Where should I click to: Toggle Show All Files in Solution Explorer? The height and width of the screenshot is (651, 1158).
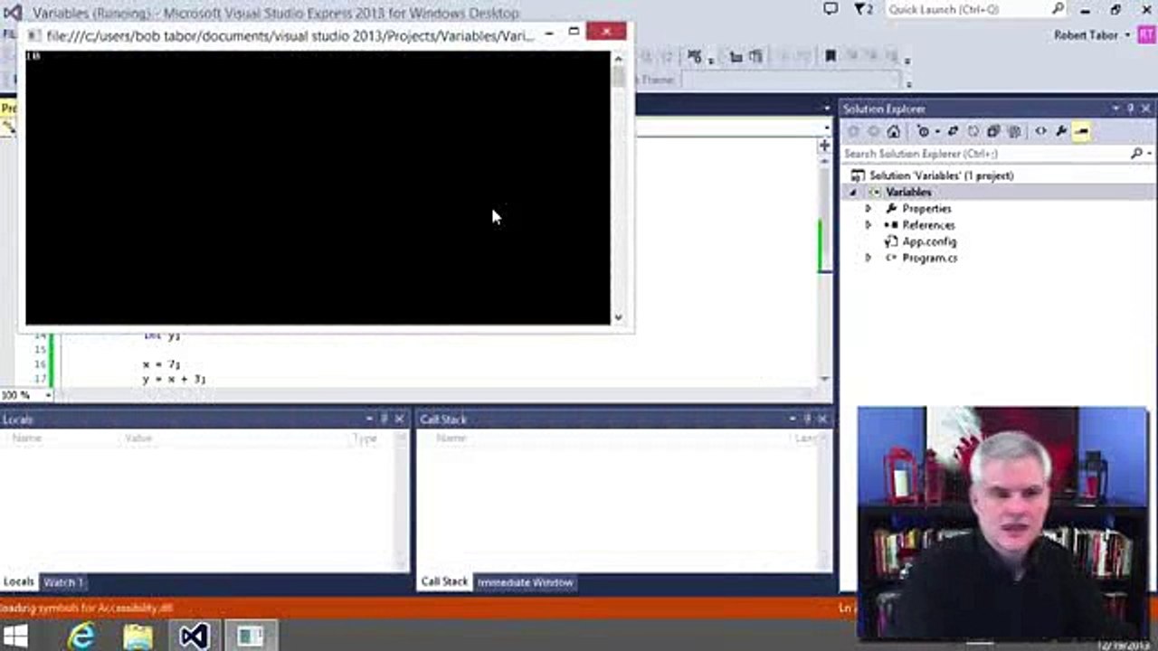pyautogui.click(x=1014, y=132)
